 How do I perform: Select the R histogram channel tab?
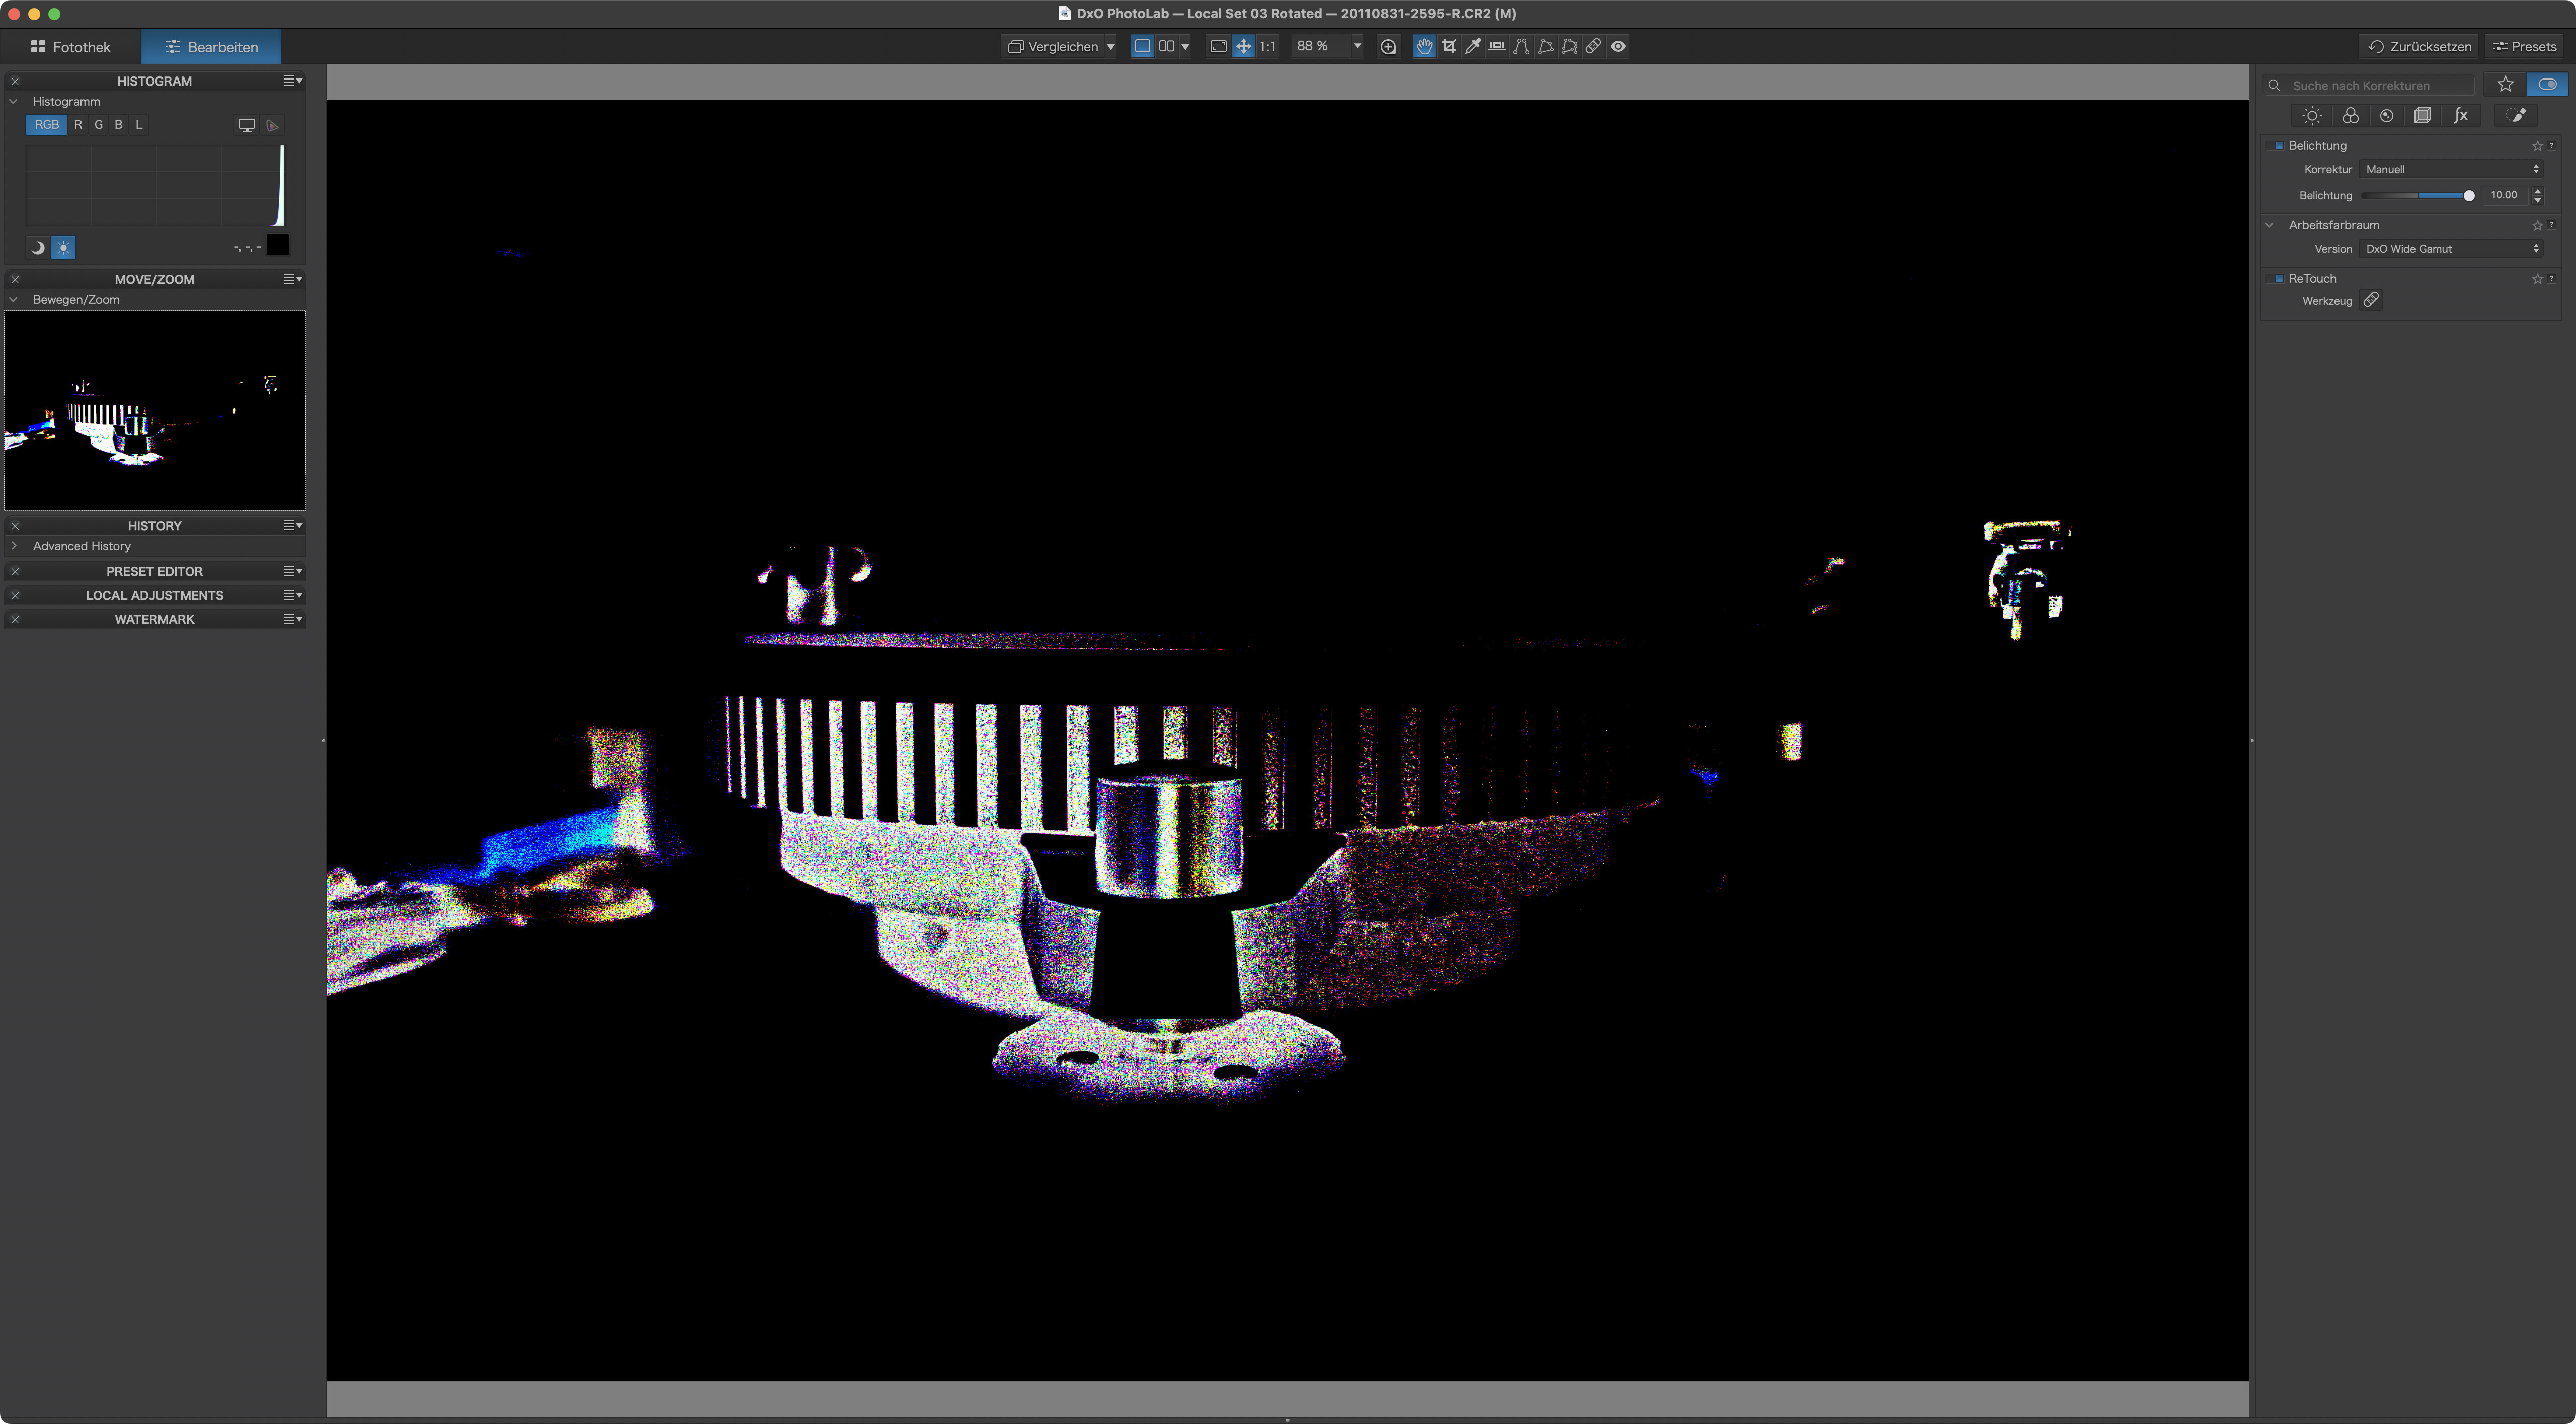(78, 125)
